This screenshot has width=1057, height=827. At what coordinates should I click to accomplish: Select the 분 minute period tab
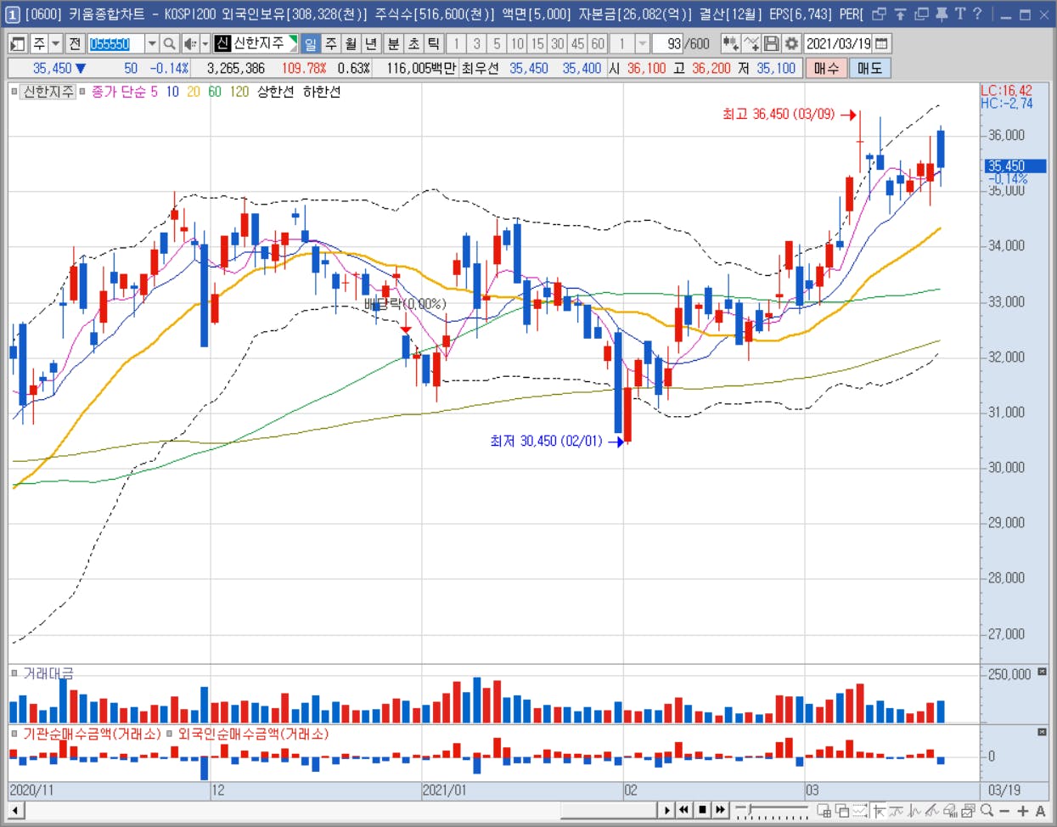393,43
